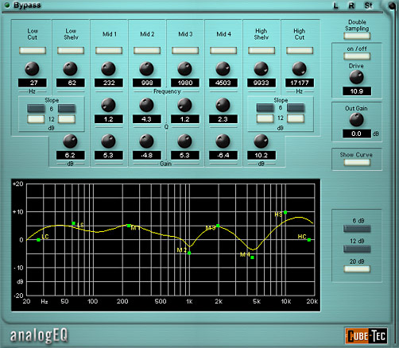Viewport: 399px width, 348px height.
Task: Click the Out Gain knob
Action: [356, 119]
